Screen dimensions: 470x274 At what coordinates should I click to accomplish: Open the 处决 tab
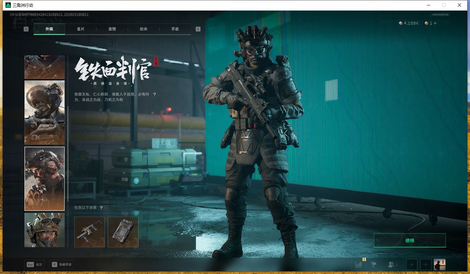pos(144,29)
